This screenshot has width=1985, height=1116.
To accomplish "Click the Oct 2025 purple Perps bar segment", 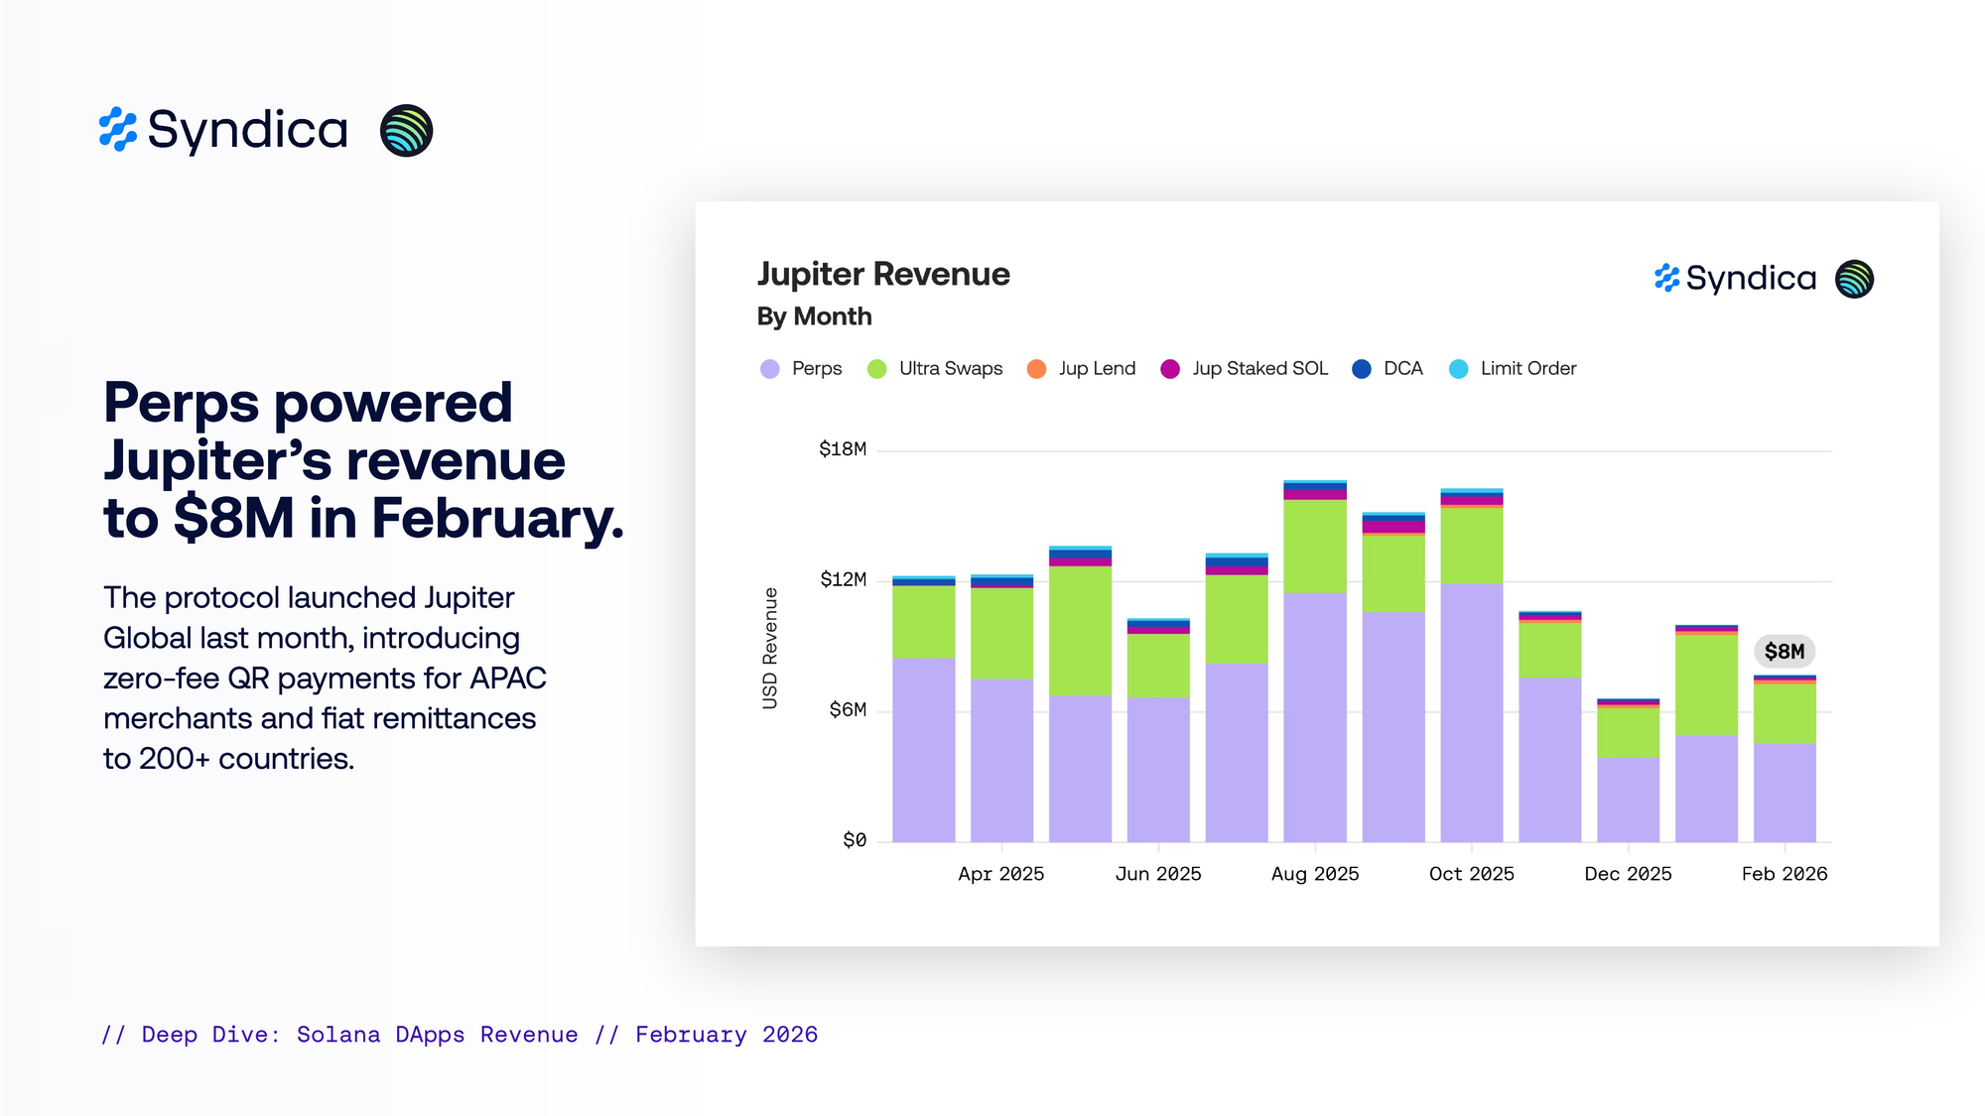I will (x=1471, y=714).
